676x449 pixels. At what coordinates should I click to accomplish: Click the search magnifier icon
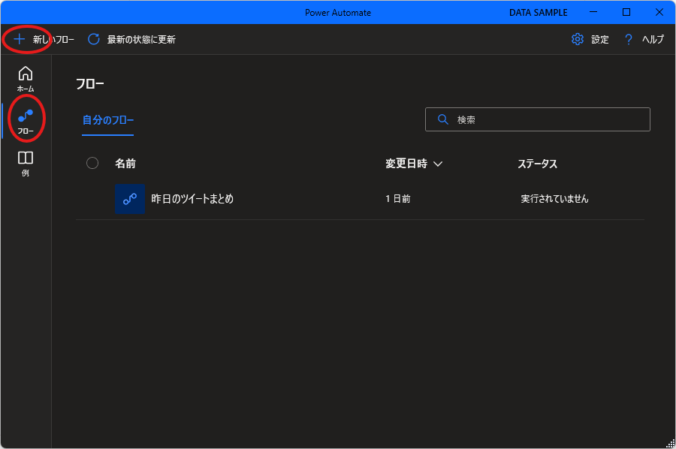click(x=442, y=119)
